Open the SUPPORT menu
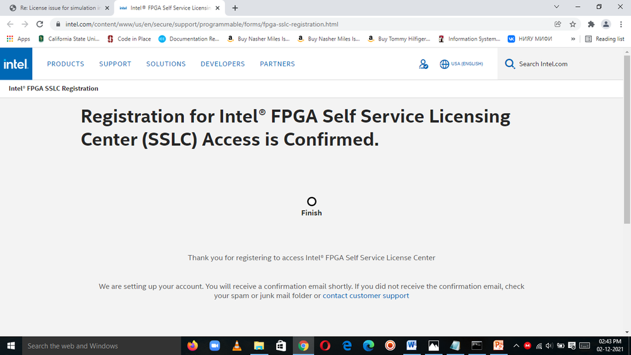Viewport: 631px width, 355px height. [x=115, y=64]
